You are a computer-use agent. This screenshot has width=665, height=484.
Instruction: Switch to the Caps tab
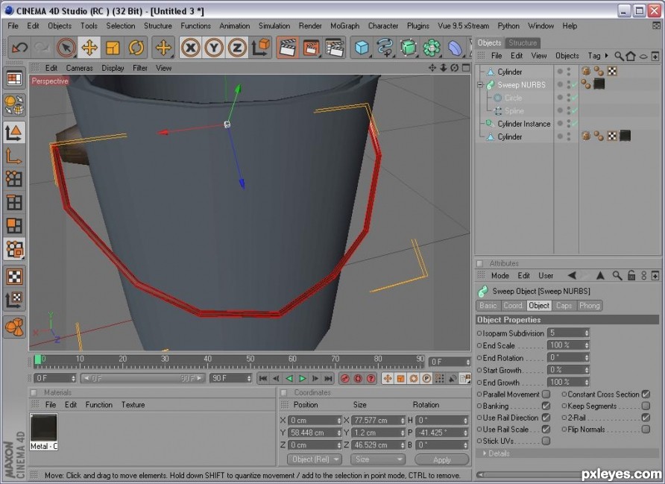tap(564, 306)
